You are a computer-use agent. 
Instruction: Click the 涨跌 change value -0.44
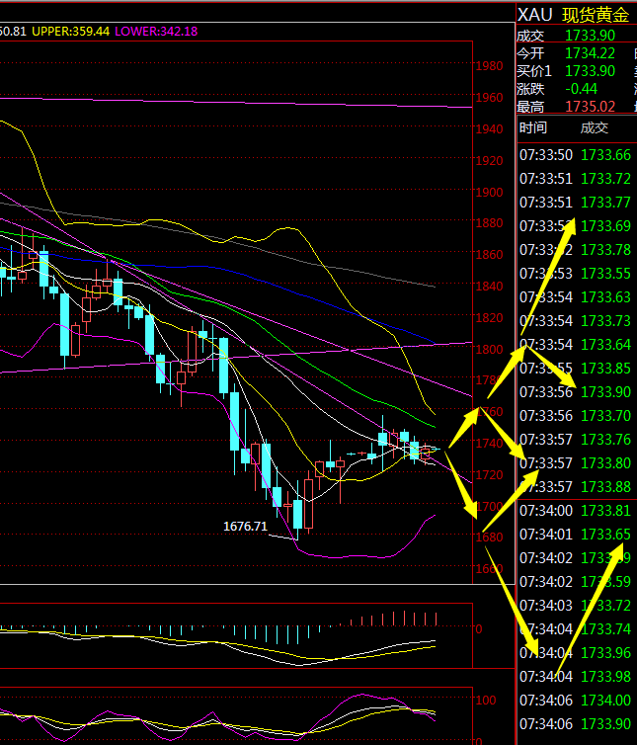tap(581, 89)
